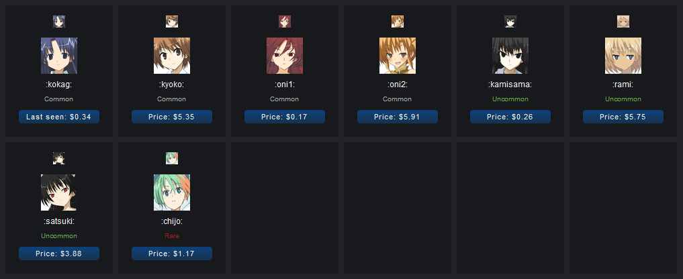Viewport: 683px width, 279px height.
Task: Click the "Price: $0.26" button for :kamisama:
Action: 510,117
